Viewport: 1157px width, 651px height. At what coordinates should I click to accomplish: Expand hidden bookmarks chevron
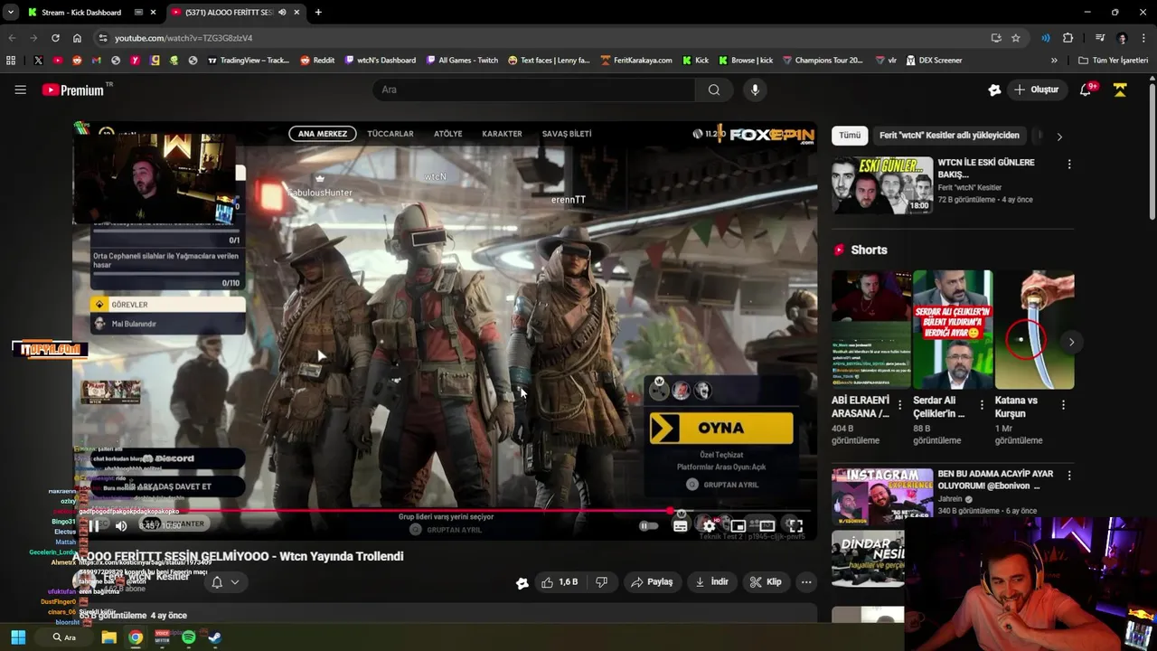pyautogui.click(x=1054, y=61)
